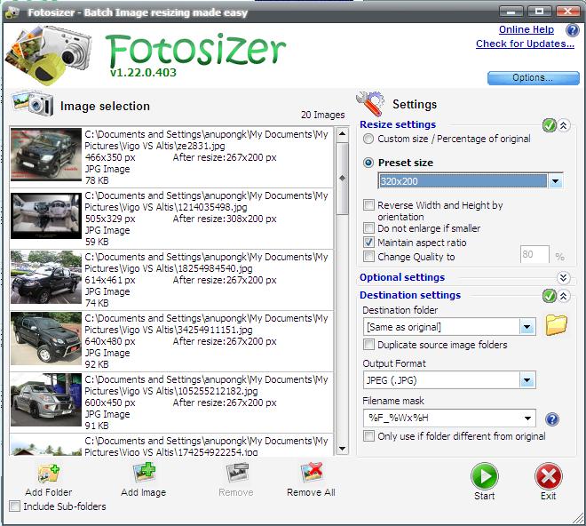
Task: Uncheck Maintain aspect ratio
Action: click(368, 243)
